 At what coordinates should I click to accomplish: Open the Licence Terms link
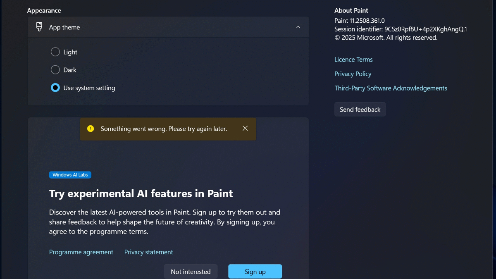click(353, 60)
